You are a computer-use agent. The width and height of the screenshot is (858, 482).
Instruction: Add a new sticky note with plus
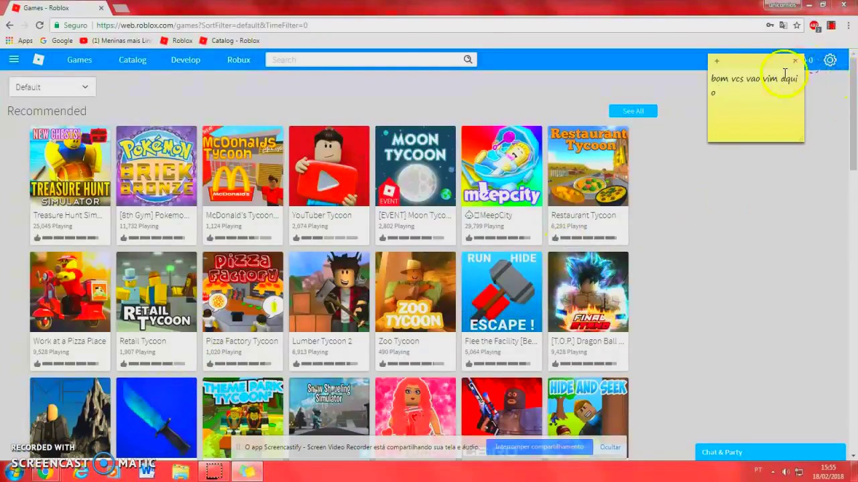pyautogui.click(x=717, y=62)
